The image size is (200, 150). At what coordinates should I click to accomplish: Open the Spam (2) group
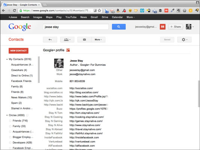point(17,103)
